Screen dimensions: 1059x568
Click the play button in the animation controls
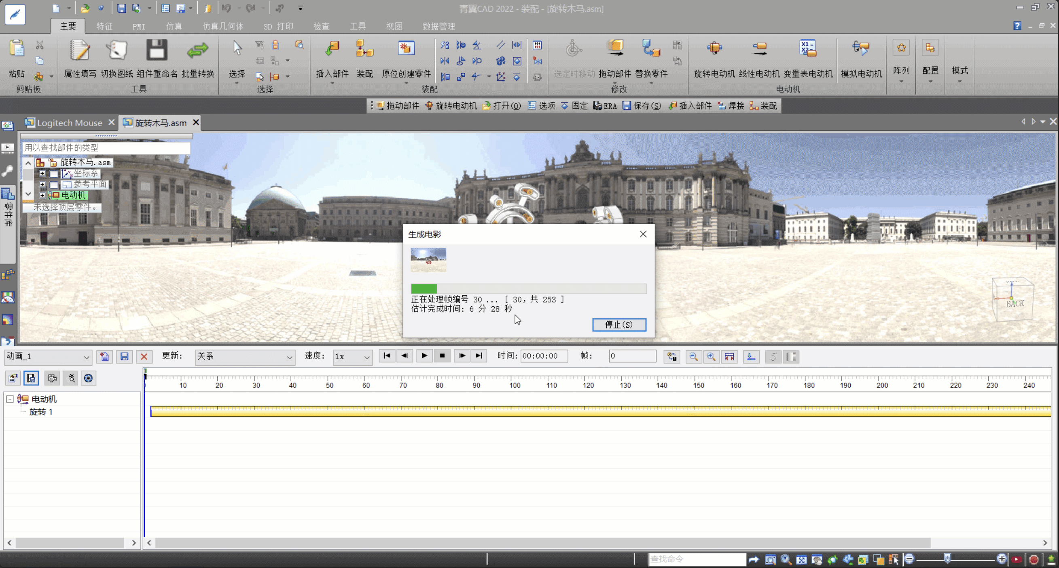[x=424, y=356]
